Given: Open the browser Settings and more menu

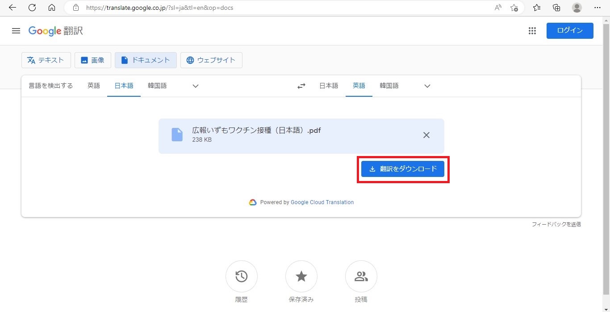Looking at the screenshot, I should pos(597,8).
